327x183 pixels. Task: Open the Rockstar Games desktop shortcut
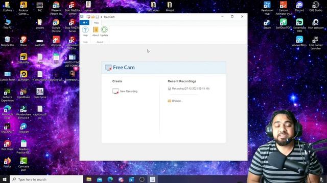[24, 8]
